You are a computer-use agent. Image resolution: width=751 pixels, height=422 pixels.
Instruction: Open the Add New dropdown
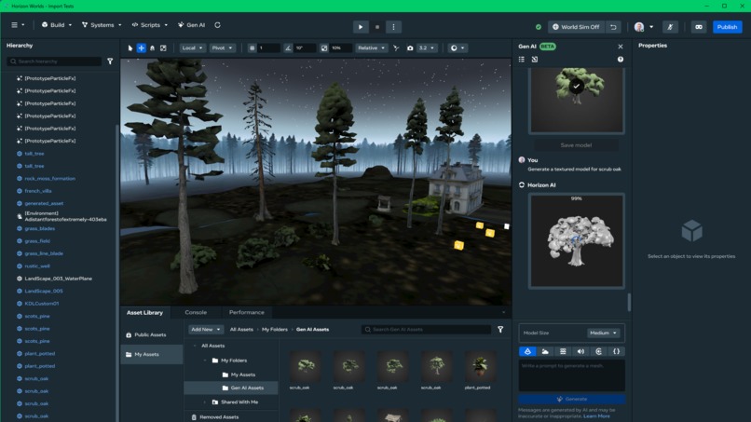pyautogui.click(x=206, y=330)
